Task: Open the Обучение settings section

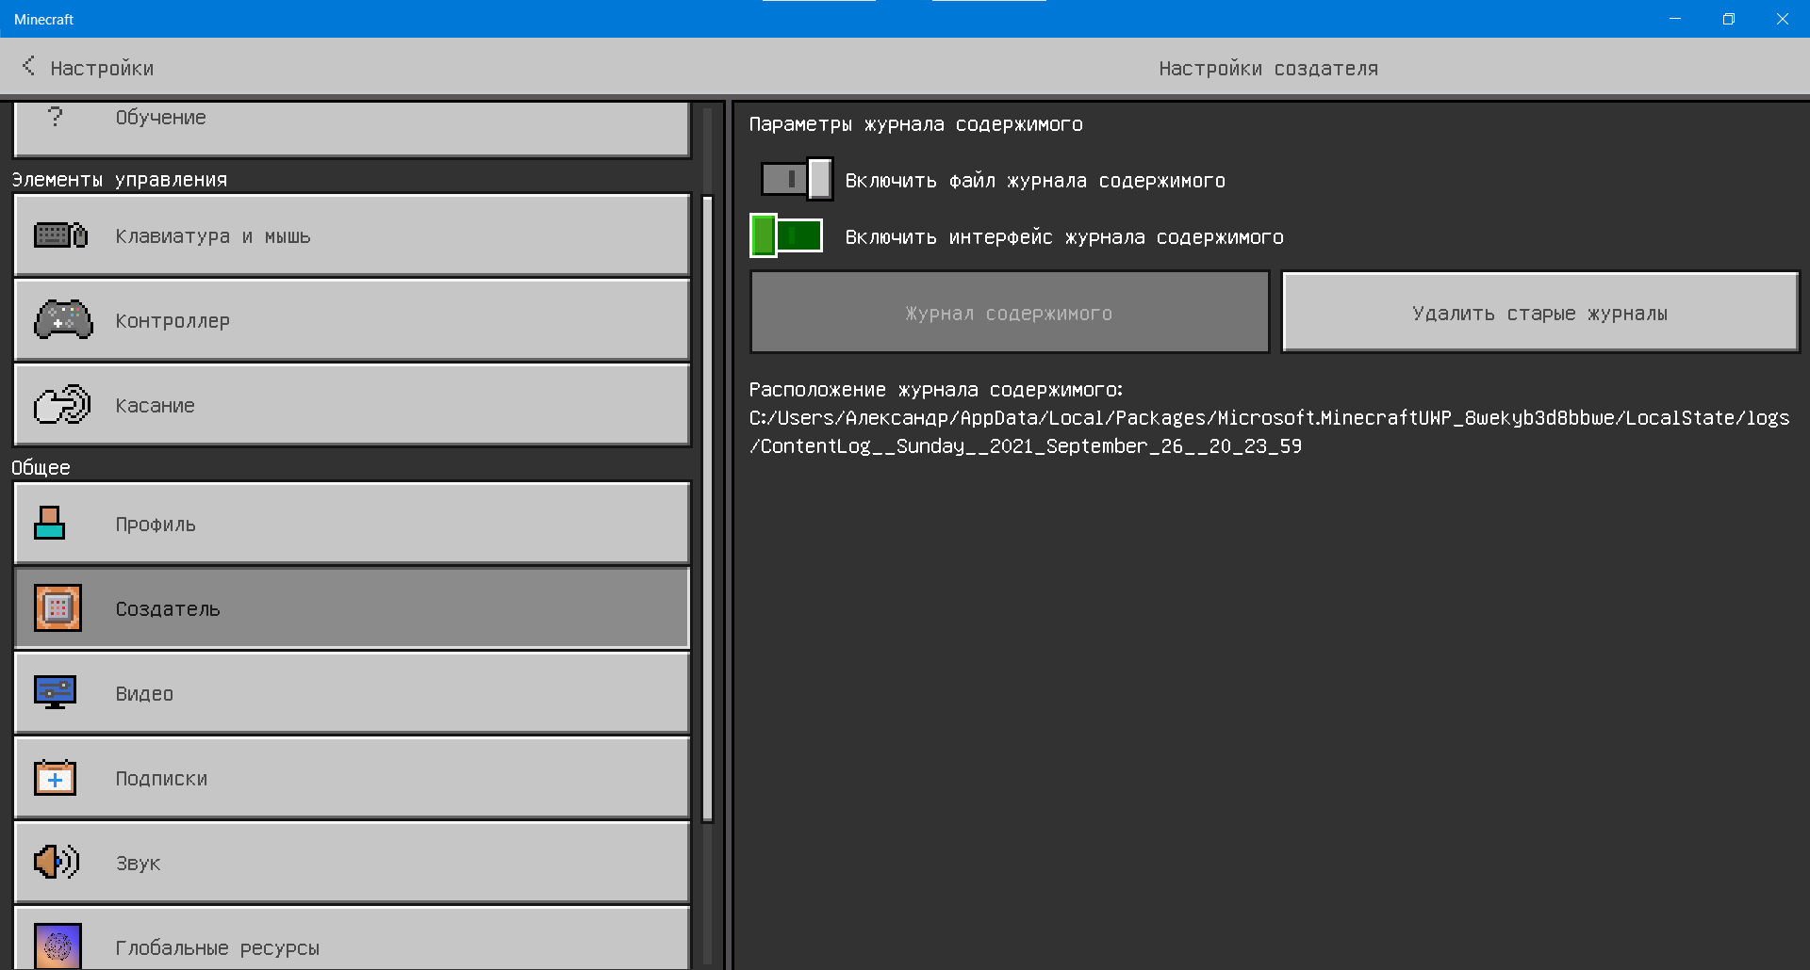Action: [352, 129]
